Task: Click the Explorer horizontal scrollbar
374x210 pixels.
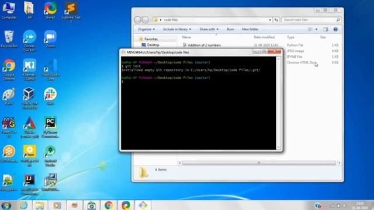Action: click(x=259, y=163)
